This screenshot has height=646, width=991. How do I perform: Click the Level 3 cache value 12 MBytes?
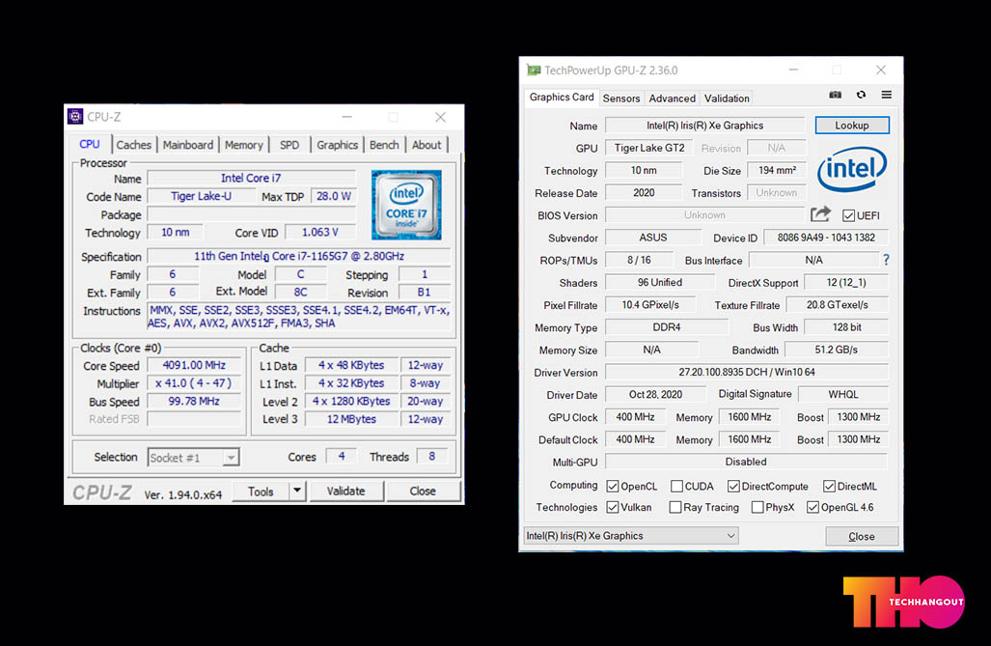351,419
